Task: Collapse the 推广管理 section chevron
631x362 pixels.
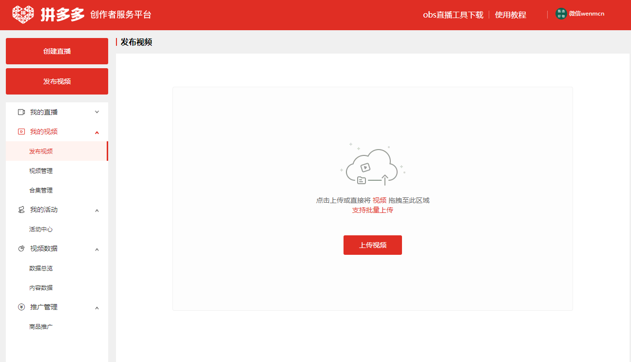Action: tap(97, 308)
